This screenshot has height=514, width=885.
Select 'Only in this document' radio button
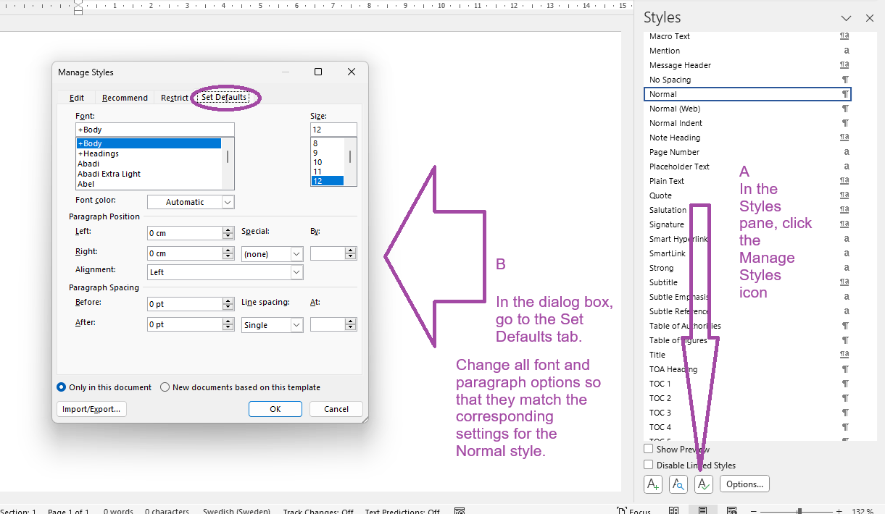click(62, 387)
